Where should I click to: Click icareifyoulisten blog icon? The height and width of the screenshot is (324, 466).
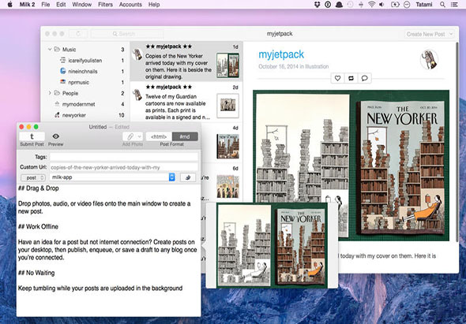[x=62, y=60]
